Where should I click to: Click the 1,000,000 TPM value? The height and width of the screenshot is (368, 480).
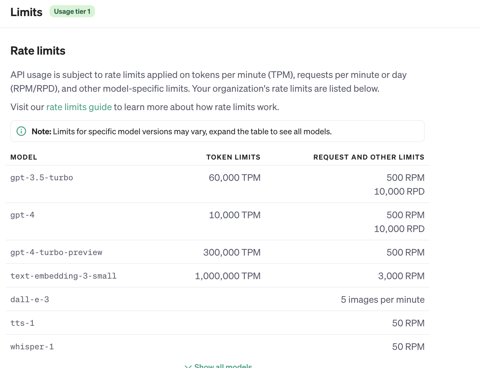pyautogui.click(x=228, y=276)
